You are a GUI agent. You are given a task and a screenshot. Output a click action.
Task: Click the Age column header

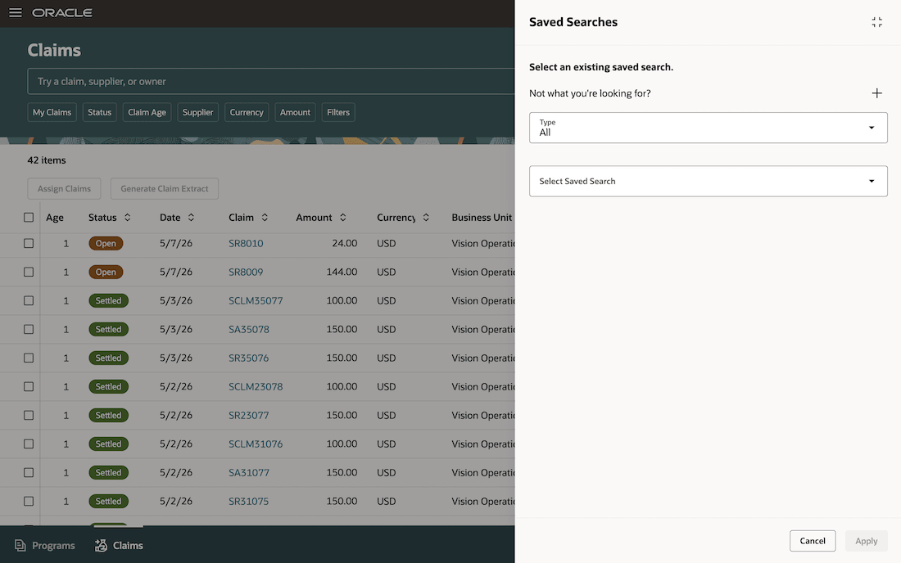point(55,218)
